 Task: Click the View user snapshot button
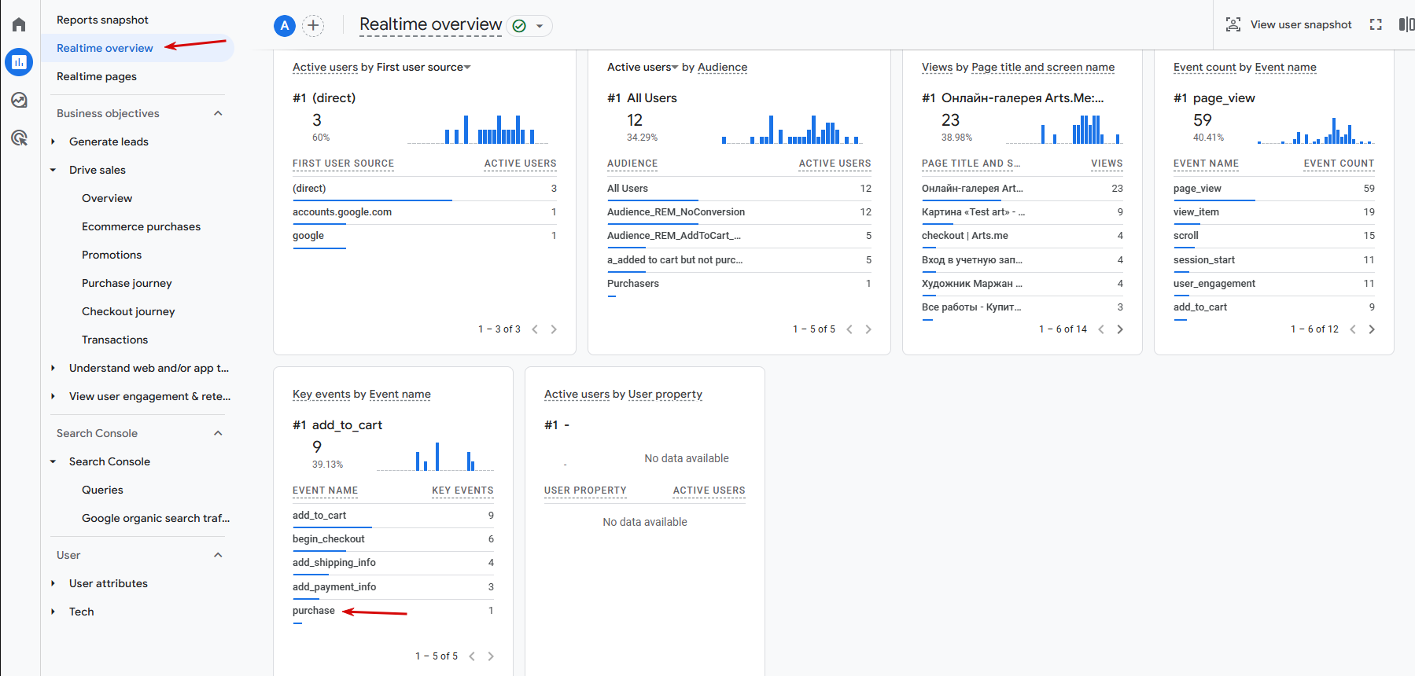(1288, 24)
